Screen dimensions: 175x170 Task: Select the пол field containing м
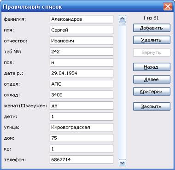(82, 63)
